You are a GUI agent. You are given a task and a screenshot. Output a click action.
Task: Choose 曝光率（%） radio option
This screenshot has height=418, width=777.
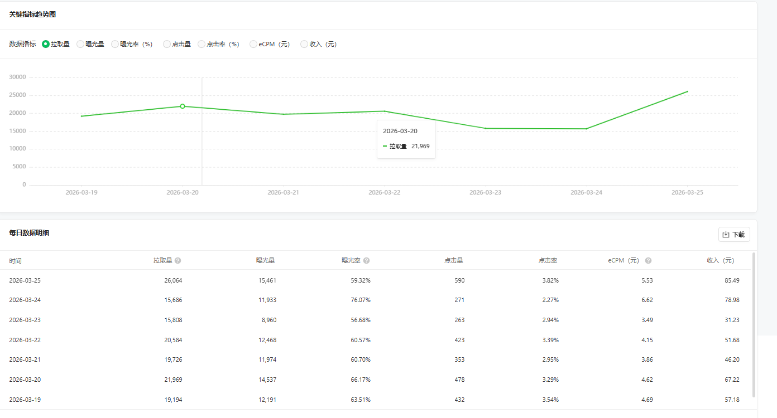[115, 44]
